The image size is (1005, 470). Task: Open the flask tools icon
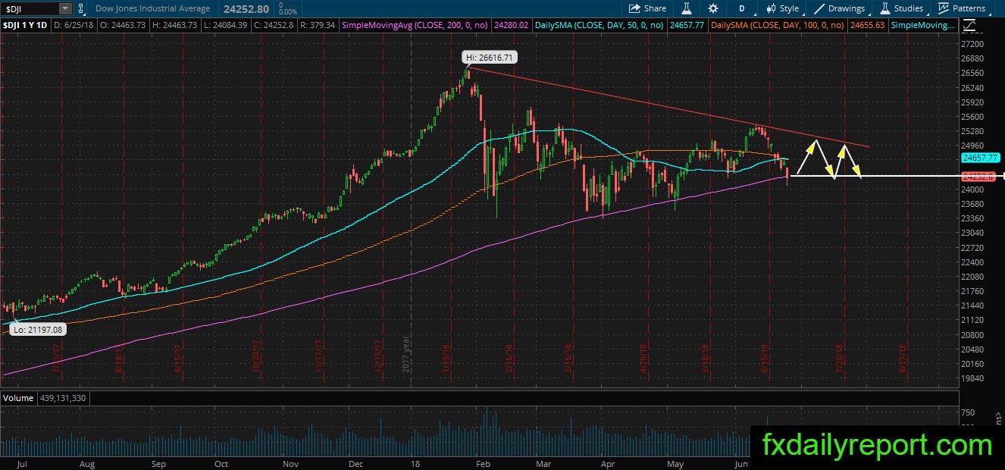[687, 8]
